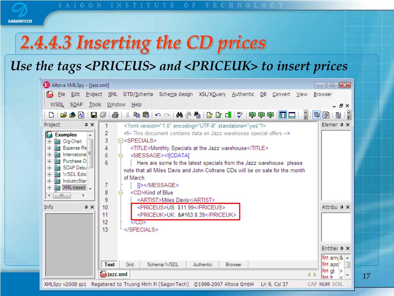This screenshot has width=394, height=296.
Task: Click the line numbers settings icon
Action: pos(338,115)
